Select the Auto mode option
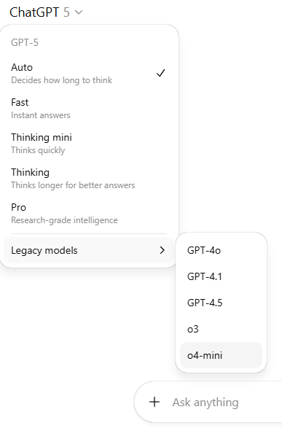Image resolution: width=282 pixels, height=439 pixels. (89, 74)
